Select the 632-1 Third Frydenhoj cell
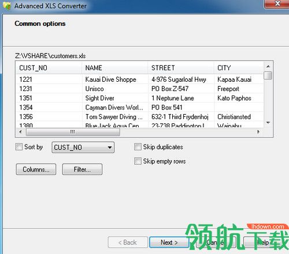 181,117
